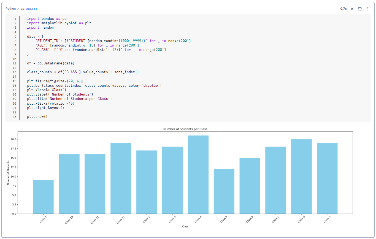Click the 0.7s execution time label
The width and height of the screenshot is (376, 239).
tap(343, 9)
